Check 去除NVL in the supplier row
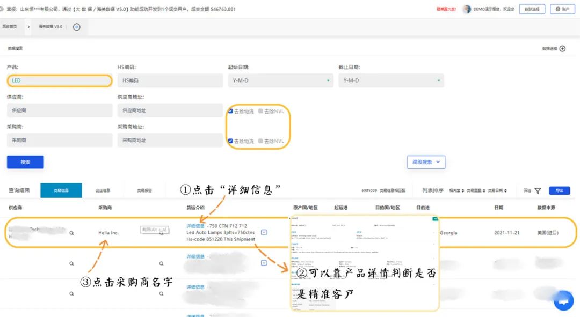The height and width of the screenshot is (317, 580). [x=261, y=111]
